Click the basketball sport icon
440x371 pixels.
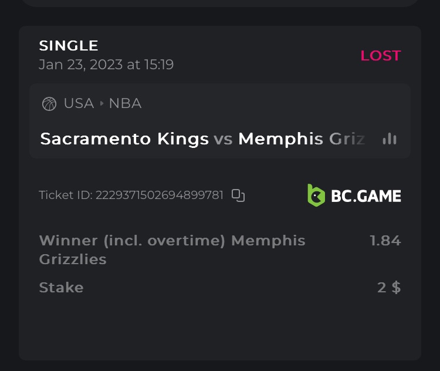49,104
